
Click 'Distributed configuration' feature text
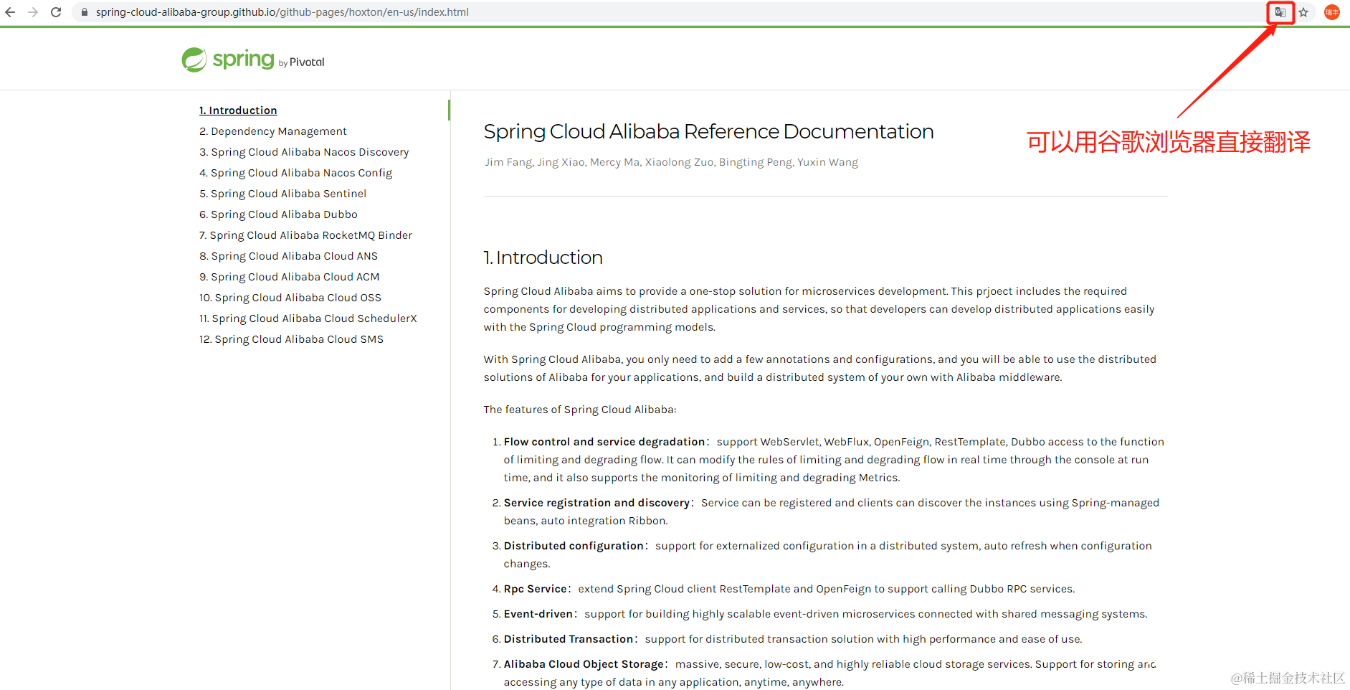pos(574,546)
